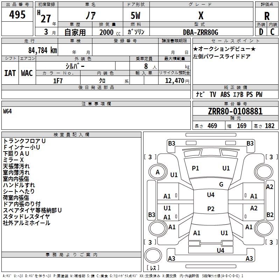Click the lot number 495
Image resolution: width=280 pixels, height=280 pixels.
pyautogui.click(x=17, y=15)
